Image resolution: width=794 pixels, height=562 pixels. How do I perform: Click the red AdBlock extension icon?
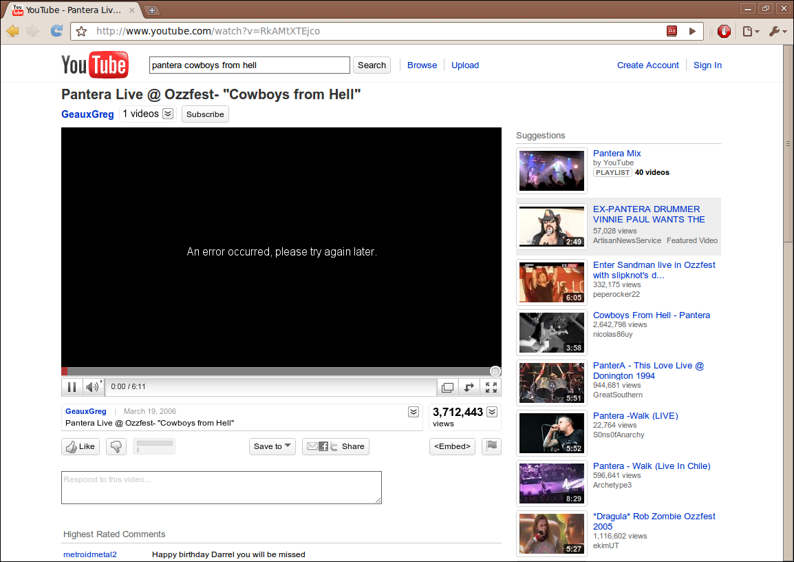724,32
